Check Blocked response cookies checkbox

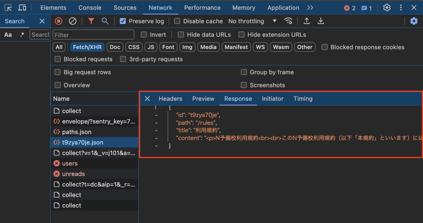[x=325, y=47]
